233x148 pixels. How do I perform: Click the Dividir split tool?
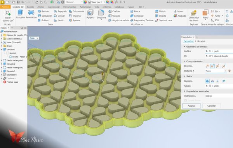pos(160,11)
